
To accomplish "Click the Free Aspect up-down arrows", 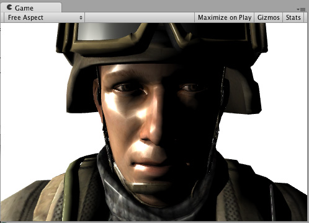I will click(x=81, y=18).
